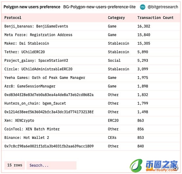
Task: Select the Binance: Hot Wallet 2 cell
Action: 27,138
